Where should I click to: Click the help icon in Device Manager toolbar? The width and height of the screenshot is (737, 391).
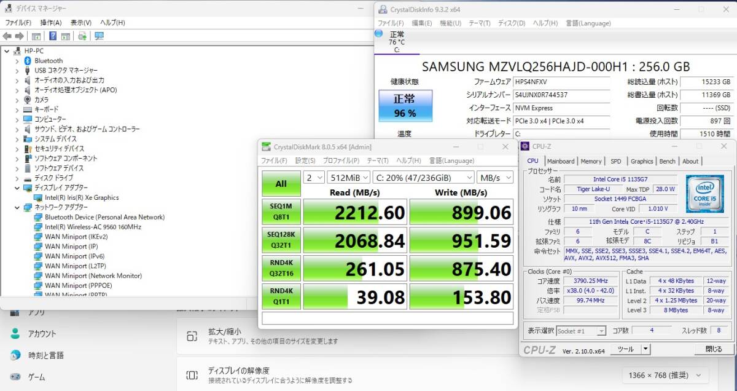coord(53,36)
